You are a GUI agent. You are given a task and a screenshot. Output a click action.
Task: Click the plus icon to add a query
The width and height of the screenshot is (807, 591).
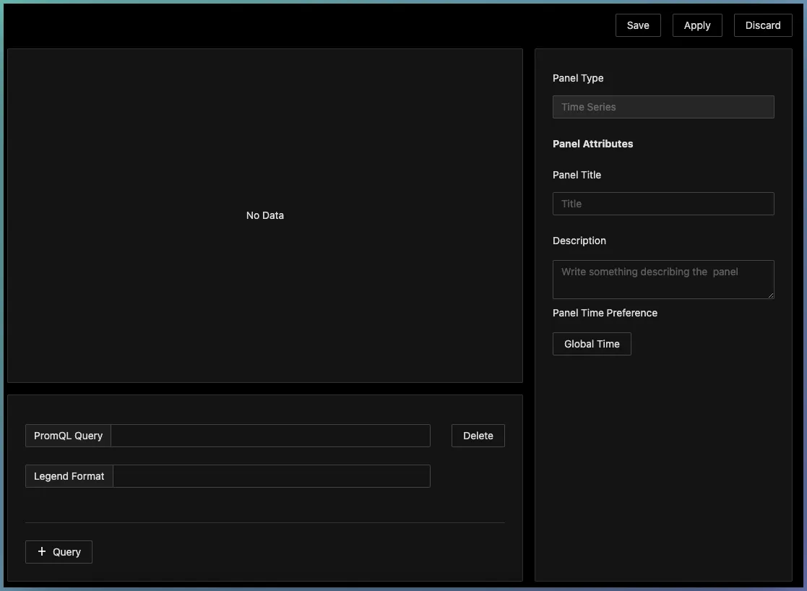[x=42, y=551]
